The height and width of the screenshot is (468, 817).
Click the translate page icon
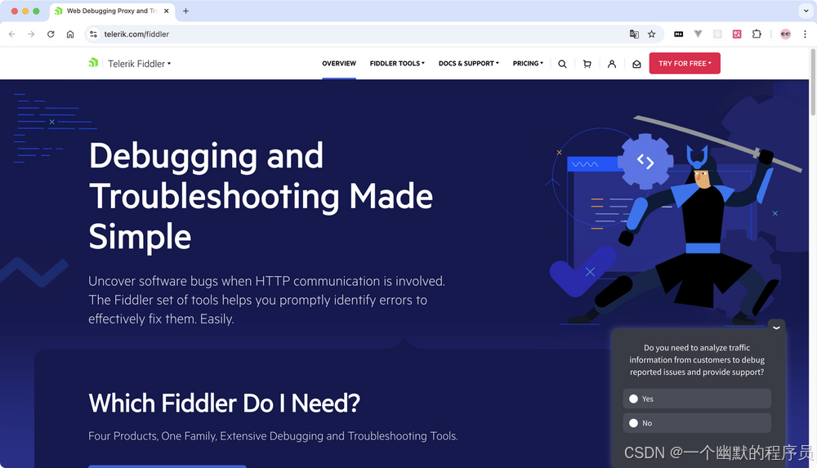click(634, 33)
